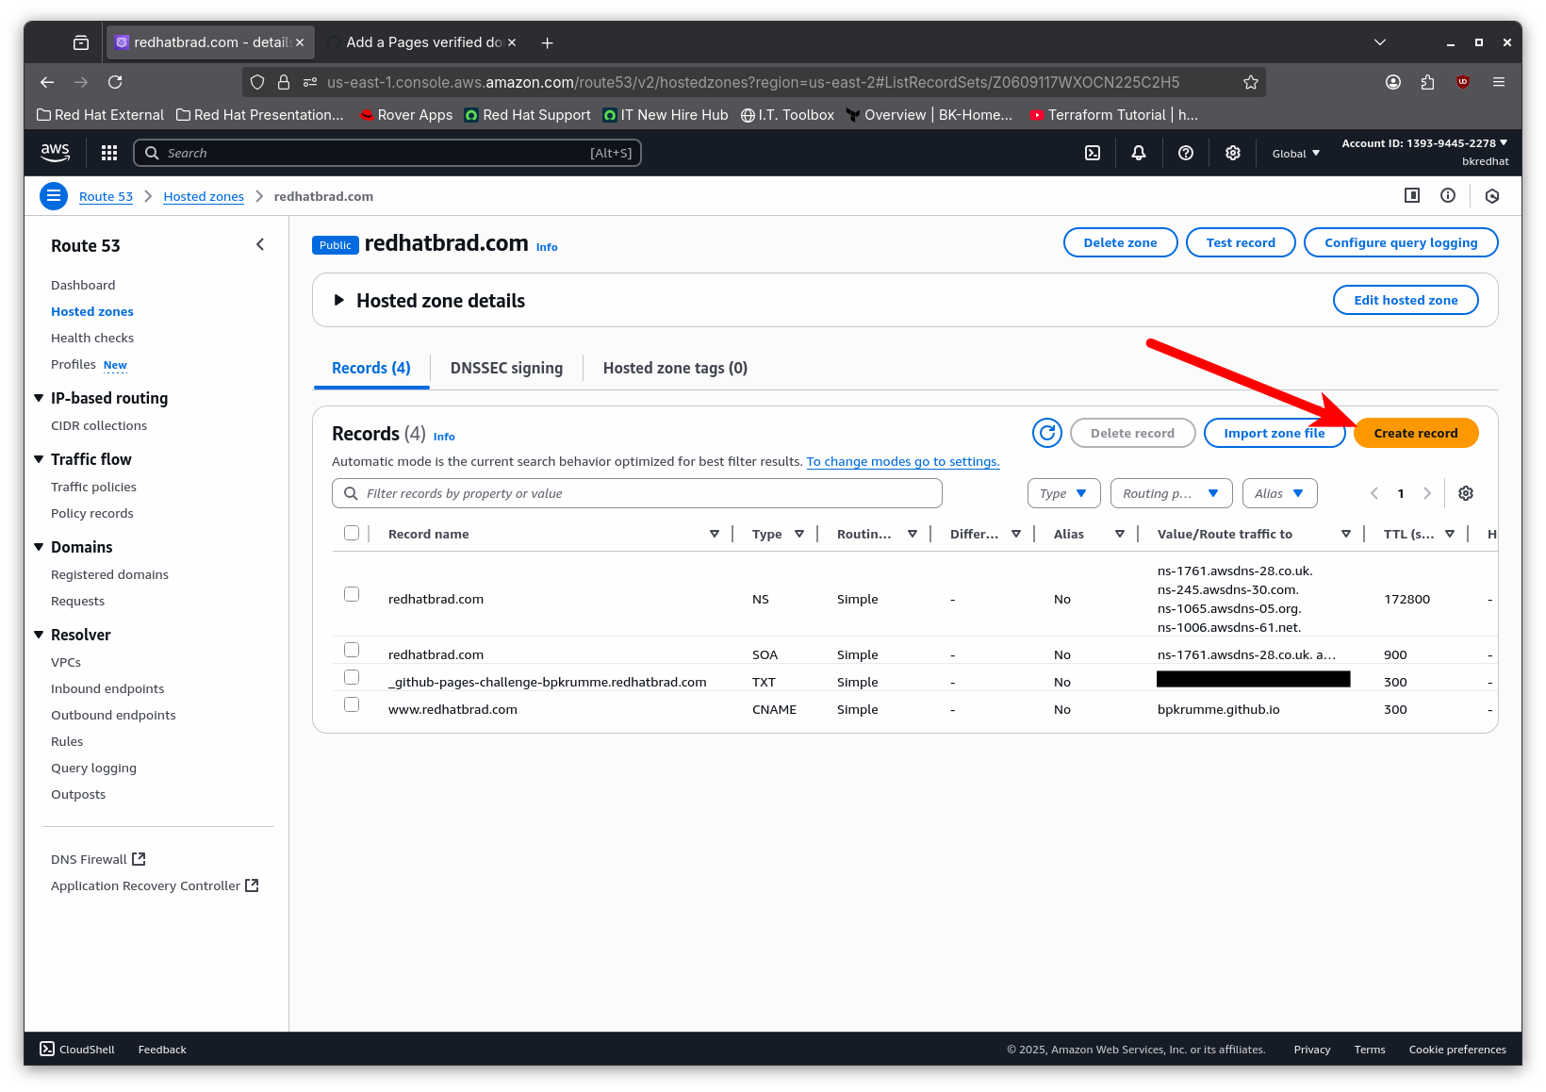Open the split panel layout icon
Screen dimensions: 1546x1092
(x=1412, y=195)
